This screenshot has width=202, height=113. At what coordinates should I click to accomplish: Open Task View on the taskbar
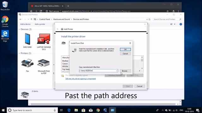tap(61, 110)
